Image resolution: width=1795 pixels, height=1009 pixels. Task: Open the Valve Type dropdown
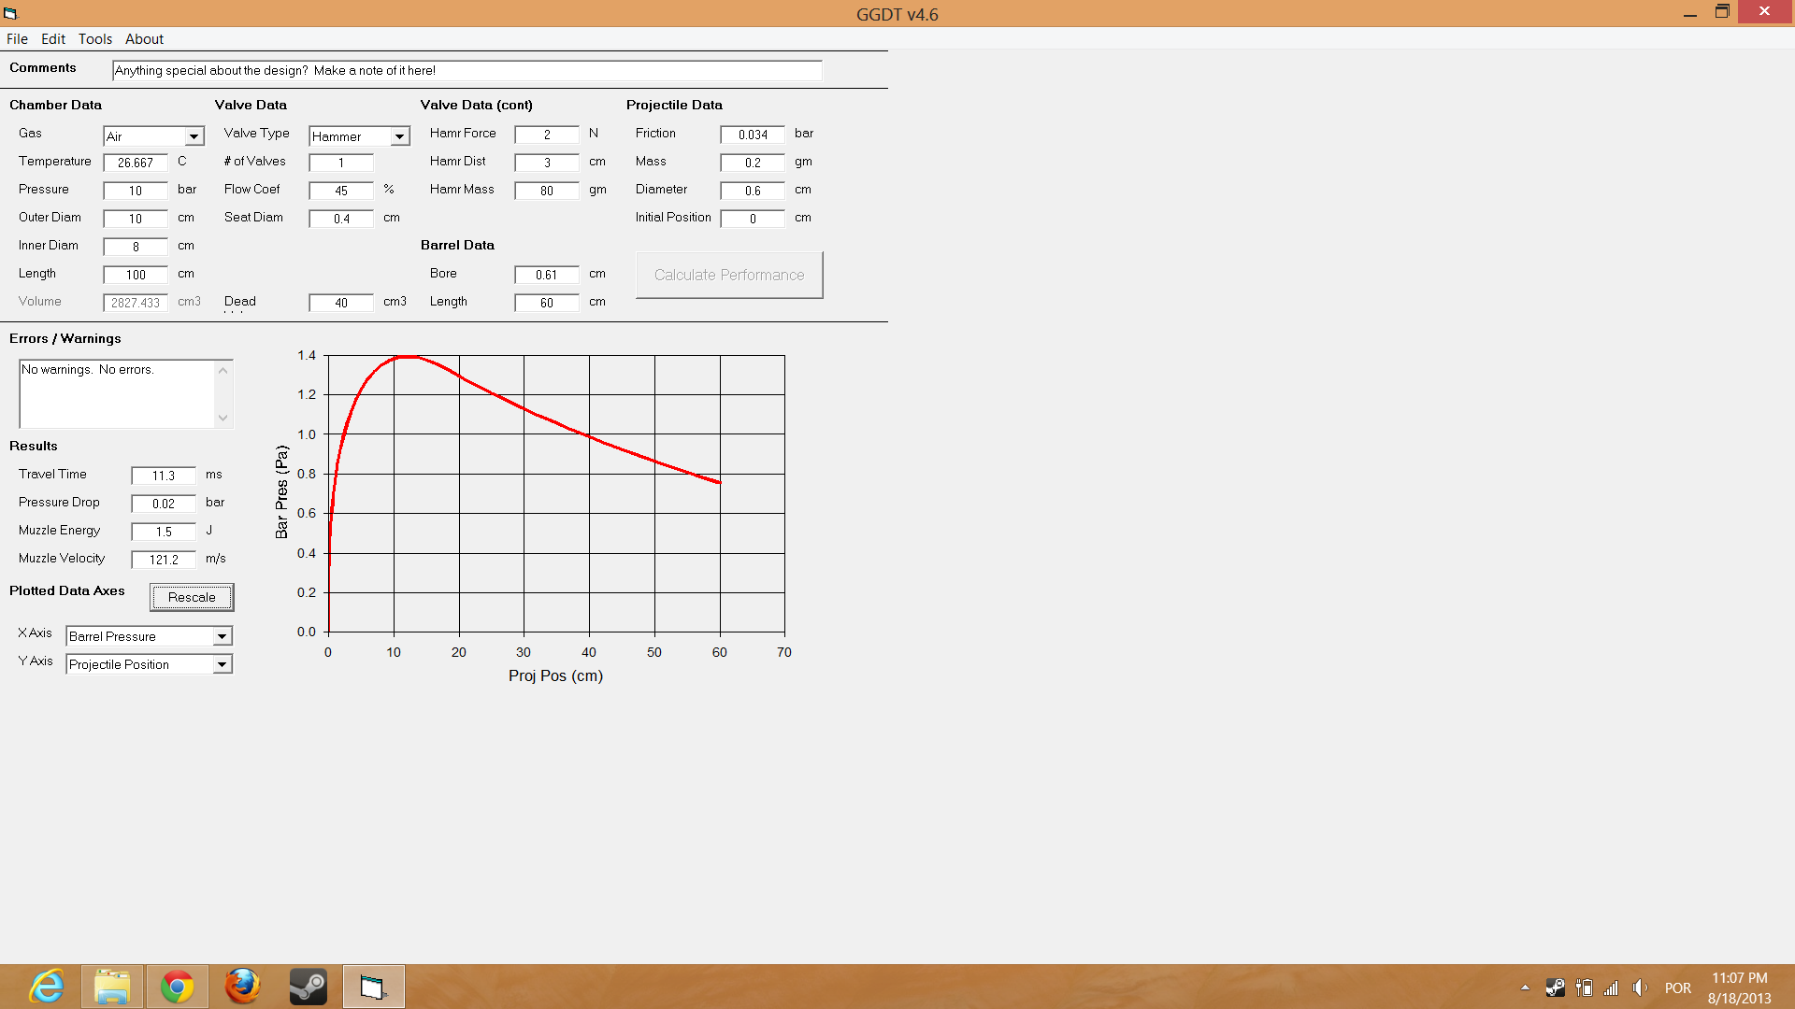point(399,136)
